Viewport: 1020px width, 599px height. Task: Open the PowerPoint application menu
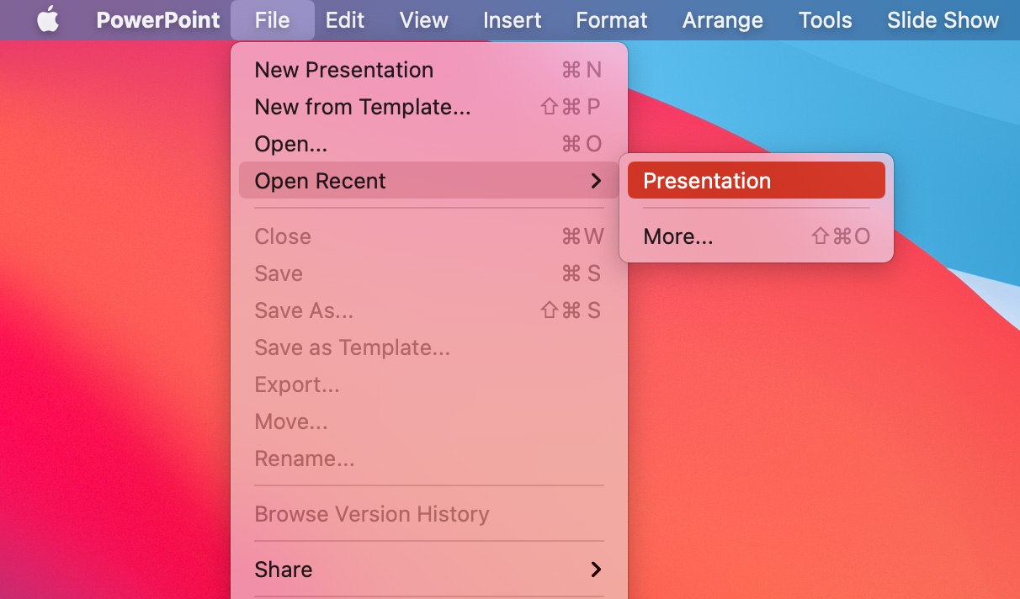(x=158, y=20)
